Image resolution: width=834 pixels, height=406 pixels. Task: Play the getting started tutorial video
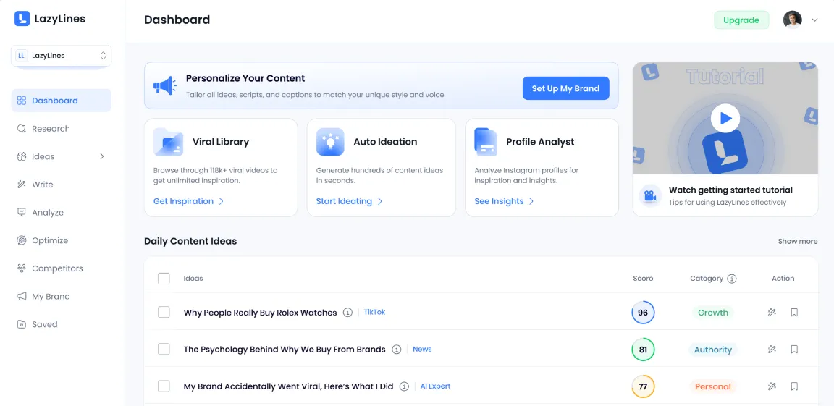(x=725, y=118)
